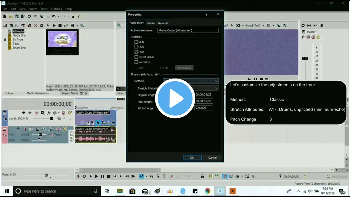Start preview in the Project Media toolbar
The height and width of the screenshot is (197, 350).
point(54,25)
